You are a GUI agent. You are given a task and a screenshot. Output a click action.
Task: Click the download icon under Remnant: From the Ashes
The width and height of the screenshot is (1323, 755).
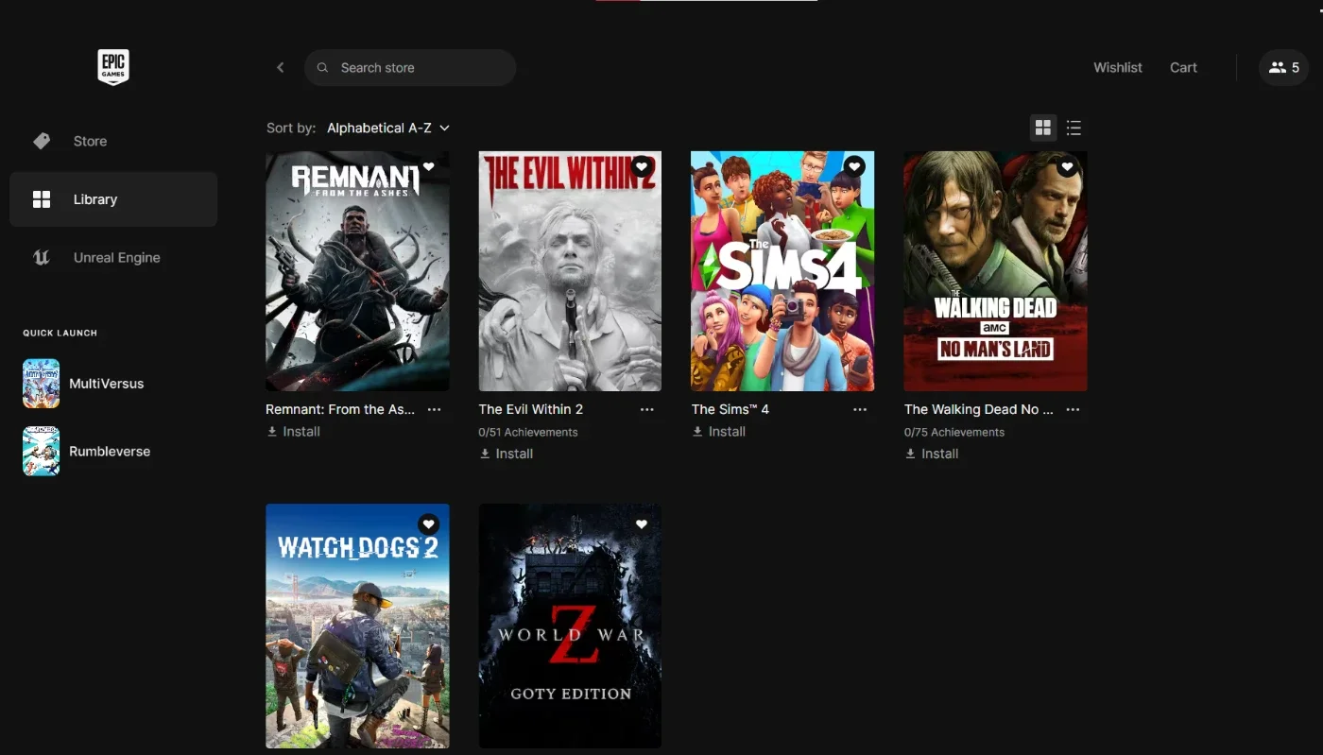[272, 431]
